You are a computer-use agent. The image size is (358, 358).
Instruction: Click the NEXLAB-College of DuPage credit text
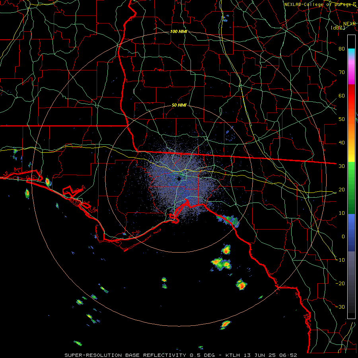pyautogui.click(x=320, y=4)
